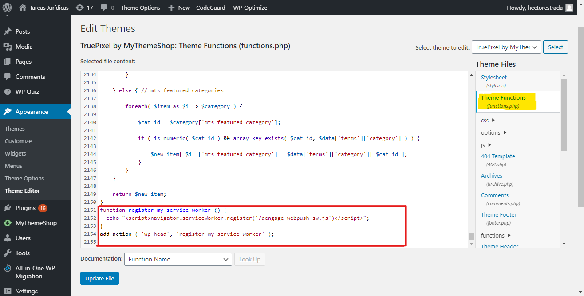Viewport: 584px width, 296px height.
Task: Click the Tools wrench icon
Action: [x=8, y=253]
